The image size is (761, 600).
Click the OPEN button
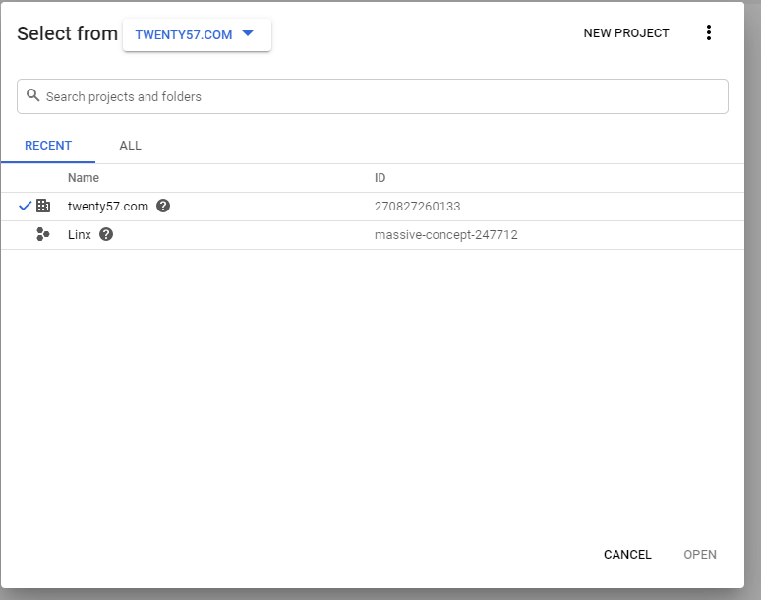coord(700,555)
